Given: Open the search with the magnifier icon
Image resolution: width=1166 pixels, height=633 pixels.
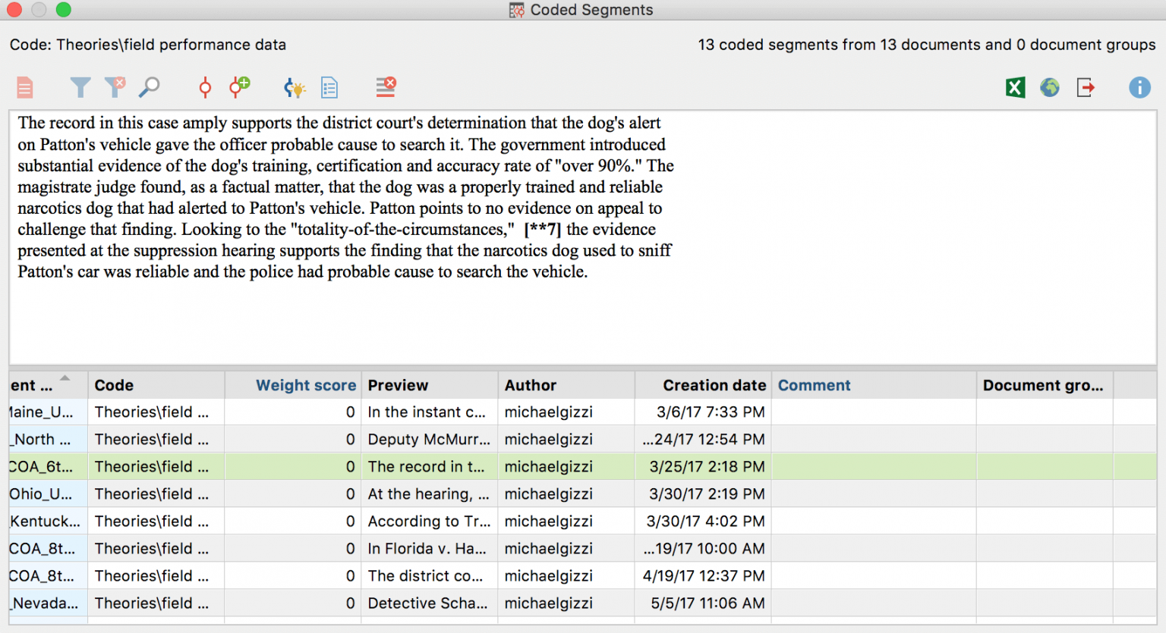Looking at the screenshot, I should 150,87.
